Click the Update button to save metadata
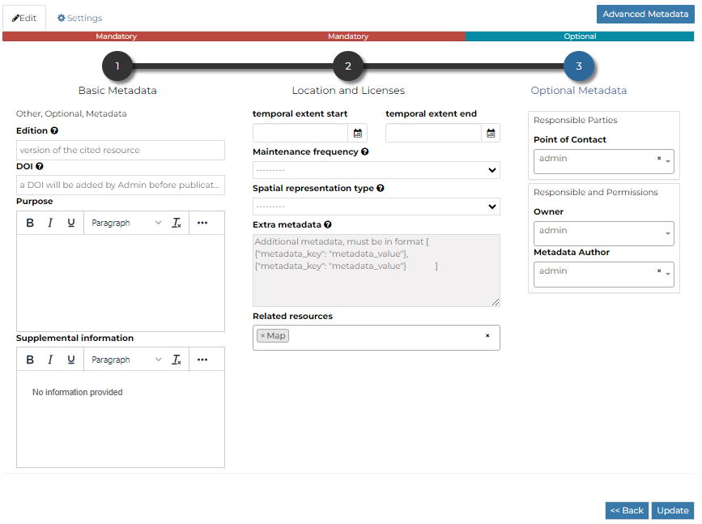This screenshot has width=702, height=524. (x=673, y=510)
